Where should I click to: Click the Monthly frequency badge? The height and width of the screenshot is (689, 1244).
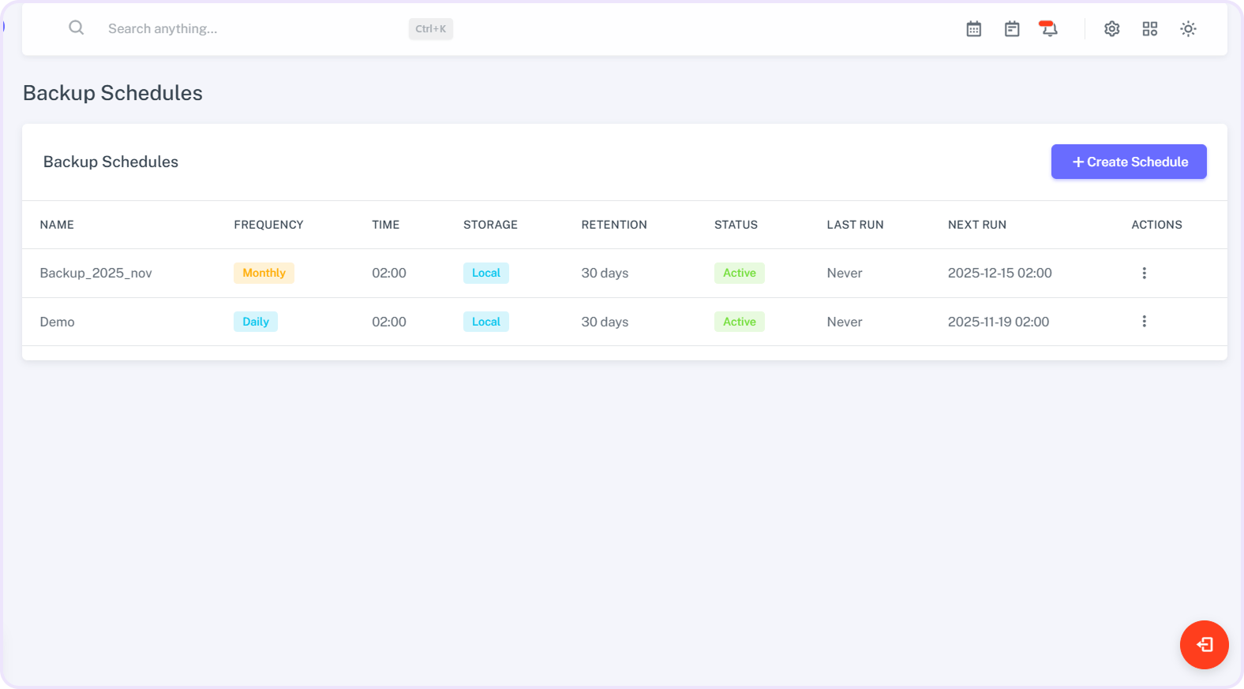click(264, 273)
